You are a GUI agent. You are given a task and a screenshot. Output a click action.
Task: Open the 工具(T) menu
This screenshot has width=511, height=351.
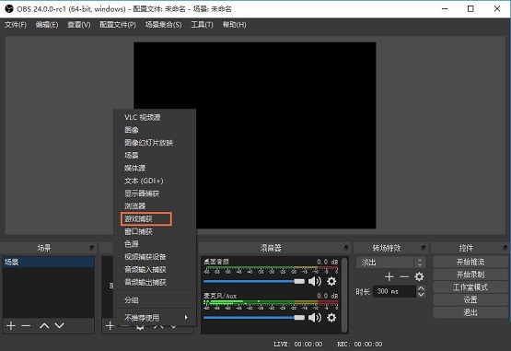(x=202, y=25)
